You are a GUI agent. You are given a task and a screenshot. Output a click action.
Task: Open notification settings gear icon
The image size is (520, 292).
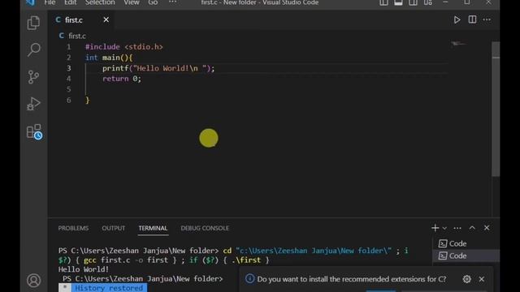click(467, 279)
